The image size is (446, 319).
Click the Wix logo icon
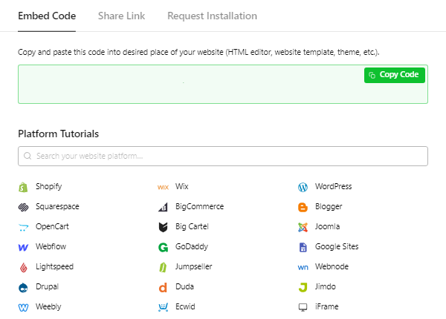pos(163,187)
